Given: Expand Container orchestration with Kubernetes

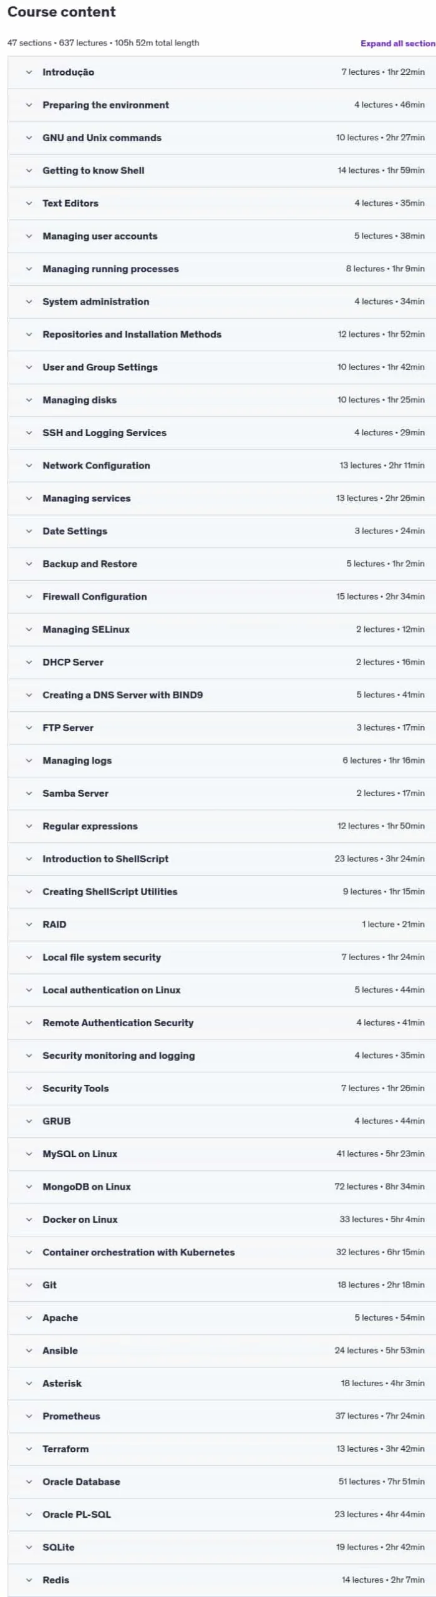Looking at the screenshot, I should [x=221, y=1252].
